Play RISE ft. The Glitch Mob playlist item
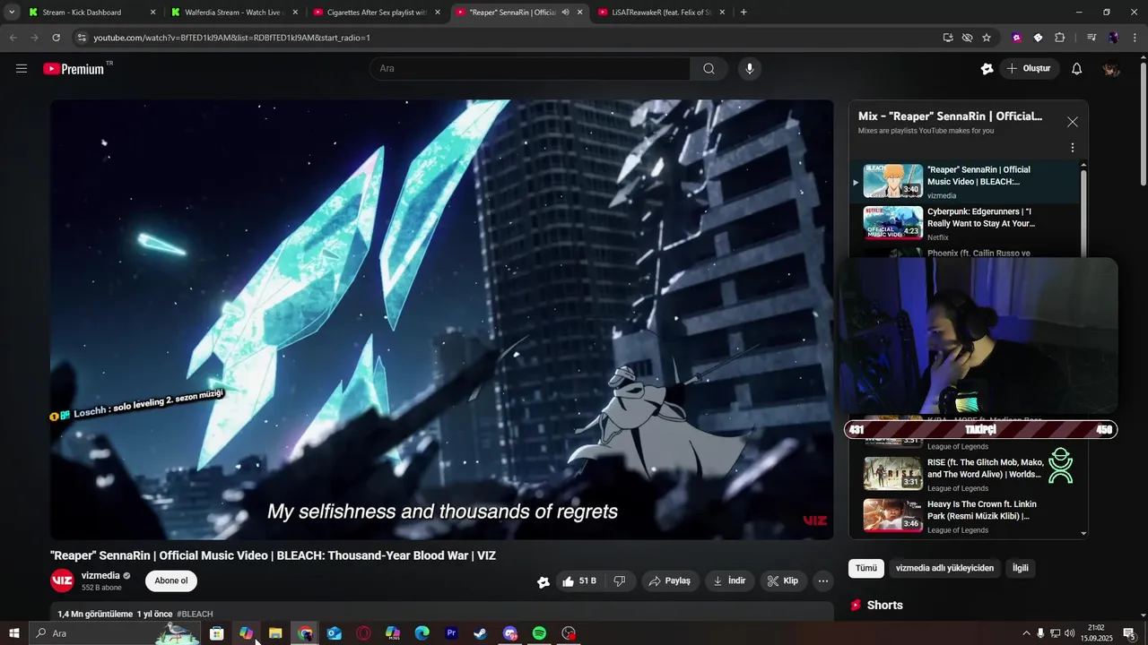 click(964, 474)
